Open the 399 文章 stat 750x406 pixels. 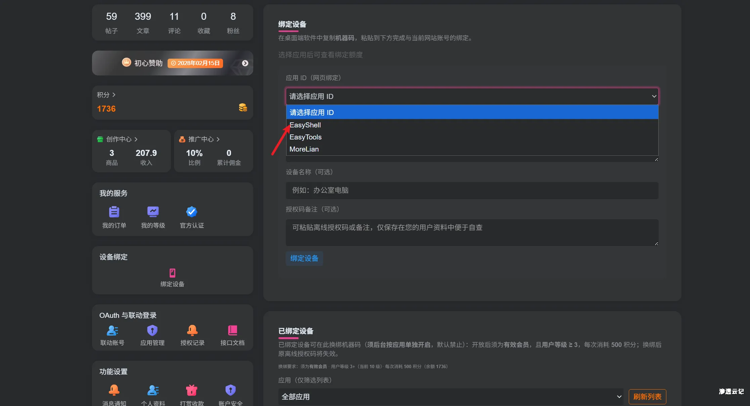point(143,23)
